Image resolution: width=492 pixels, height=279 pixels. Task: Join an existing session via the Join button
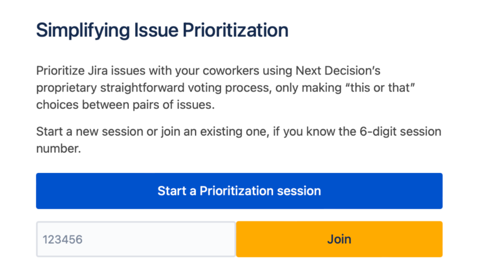pos(339,239)
